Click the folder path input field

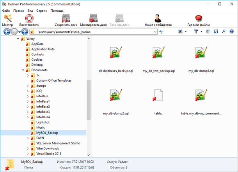coord(94,32)
